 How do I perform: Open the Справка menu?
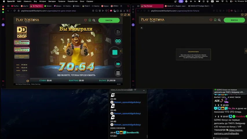[90, 1]
